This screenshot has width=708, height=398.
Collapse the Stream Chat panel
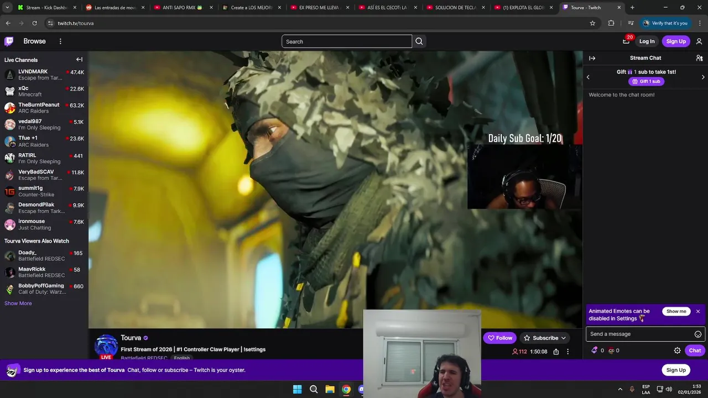coord(592,58)
